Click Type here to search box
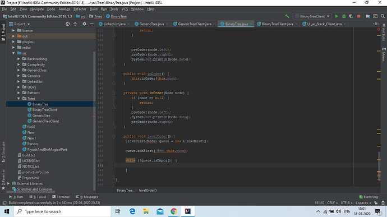This screenshot has width=387, height=217. point(62,211)
